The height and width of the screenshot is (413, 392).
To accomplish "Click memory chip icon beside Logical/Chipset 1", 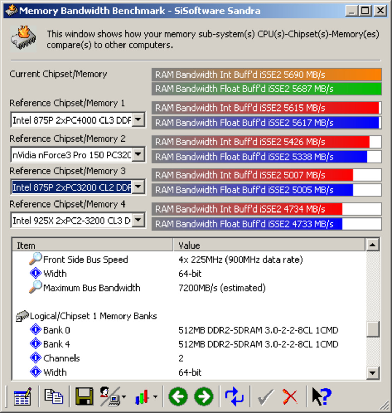I will 22,316.
